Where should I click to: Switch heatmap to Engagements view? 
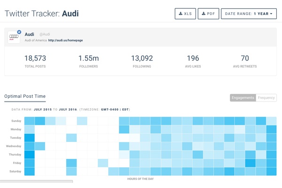243,98
